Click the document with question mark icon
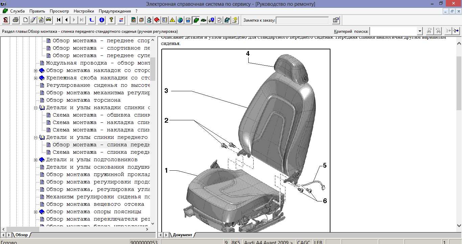The height and width of the screenshot is (244, 462). point(235,20)
